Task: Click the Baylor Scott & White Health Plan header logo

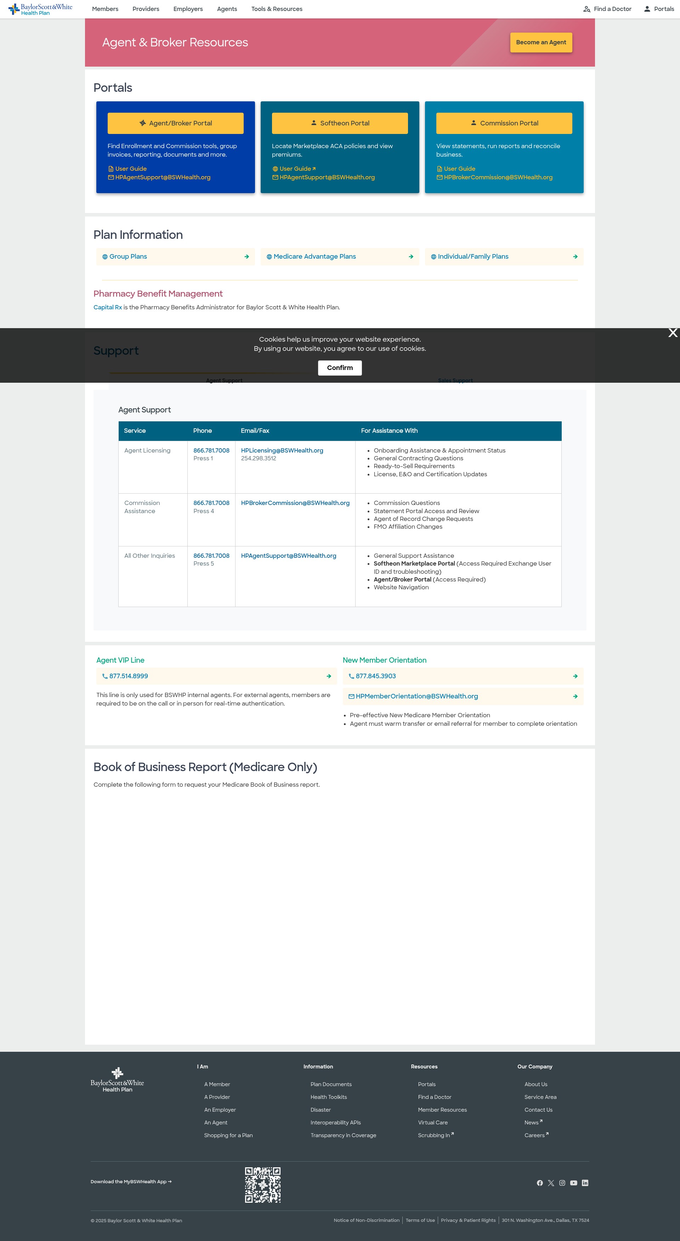Action: [x=40, y=9]
